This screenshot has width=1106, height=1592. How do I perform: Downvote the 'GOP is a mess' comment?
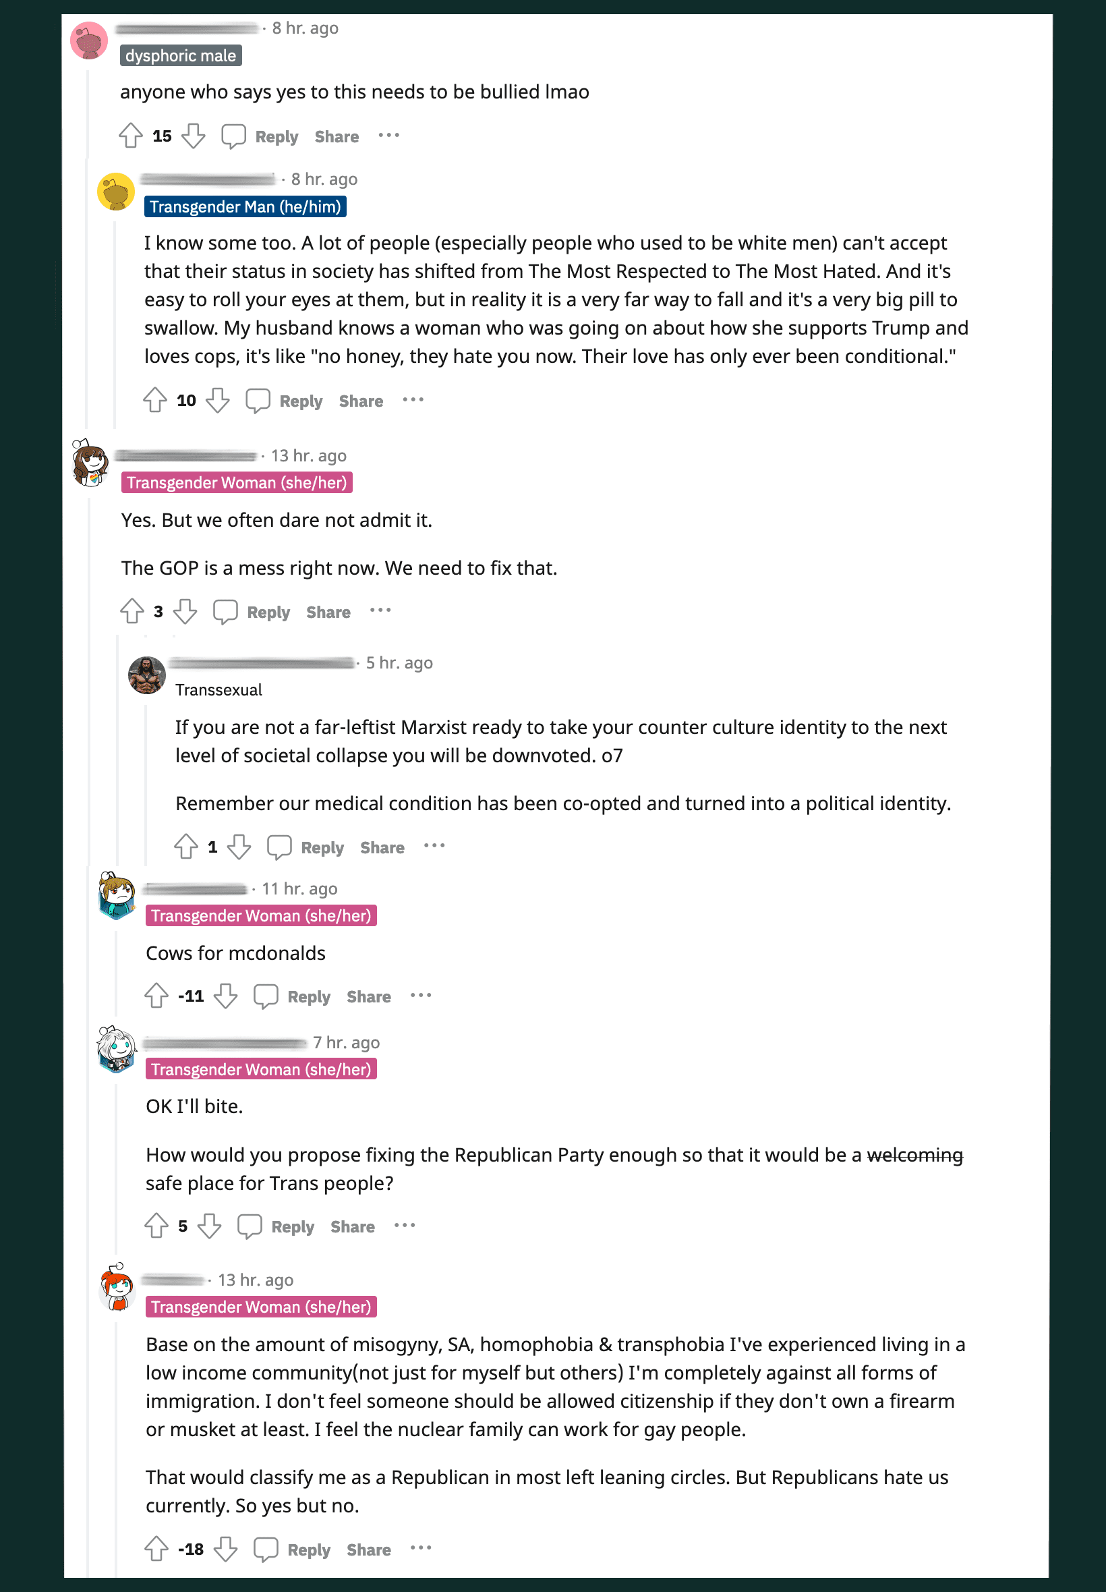(185, 611)
